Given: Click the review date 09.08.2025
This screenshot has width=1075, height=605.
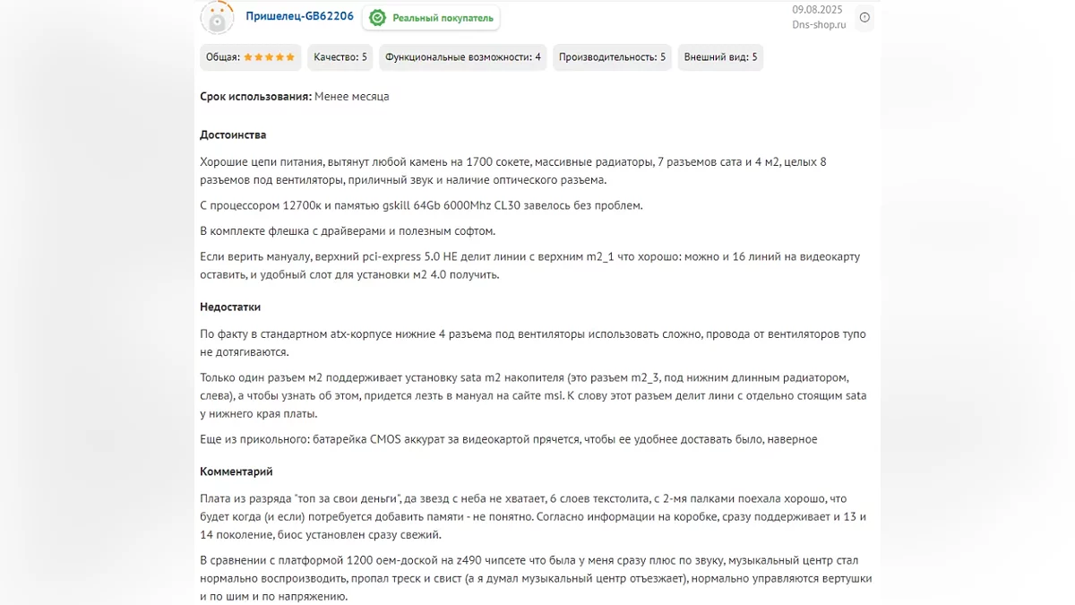Looking at the screenshot, I should click(817, 10).
